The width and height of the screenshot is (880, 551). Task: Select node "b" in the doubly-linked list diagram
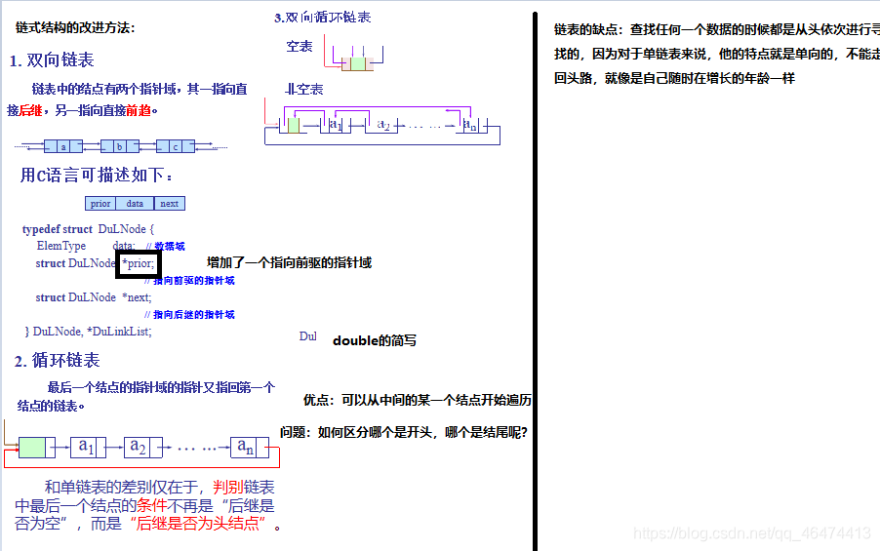120,147
